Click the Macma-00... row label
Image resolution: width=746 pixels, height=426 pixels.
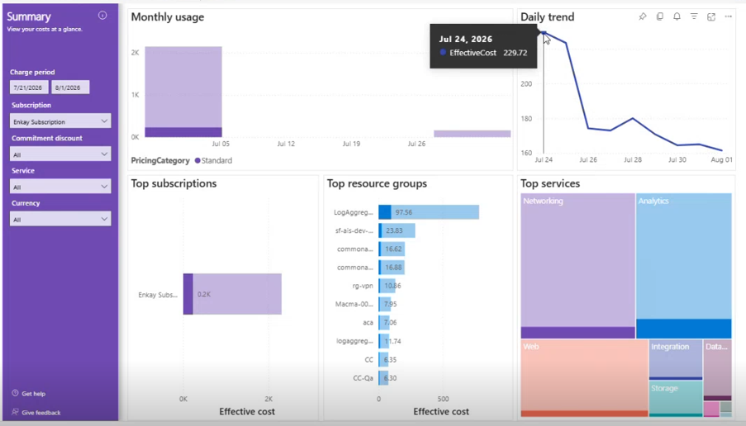click(354, 304)
